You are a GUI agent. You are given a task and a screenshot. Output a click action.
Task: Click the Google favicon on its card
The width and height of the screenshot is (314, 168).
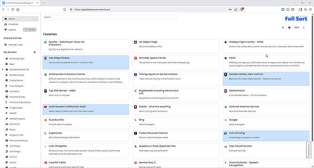(x=226, y=120)
